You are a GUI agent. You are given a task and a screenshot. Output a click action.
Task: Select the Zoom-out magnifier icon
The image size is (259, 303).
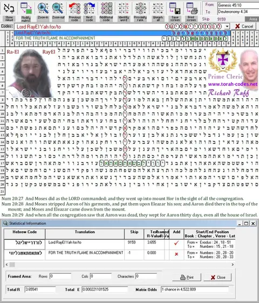[x=58, y=8]
